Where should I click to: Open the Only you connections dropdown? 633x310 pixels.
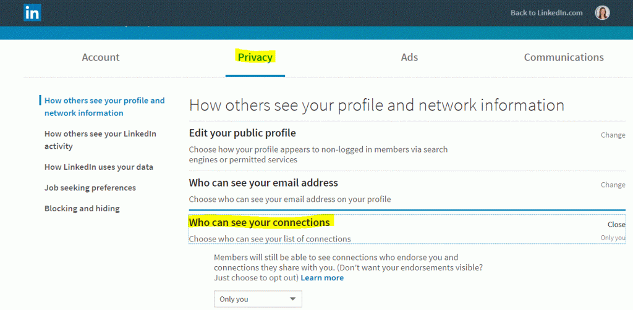[258, 299]
